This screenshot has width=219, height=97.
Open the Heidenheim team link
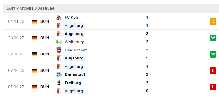pyautogui.click(x=76, y=50)
